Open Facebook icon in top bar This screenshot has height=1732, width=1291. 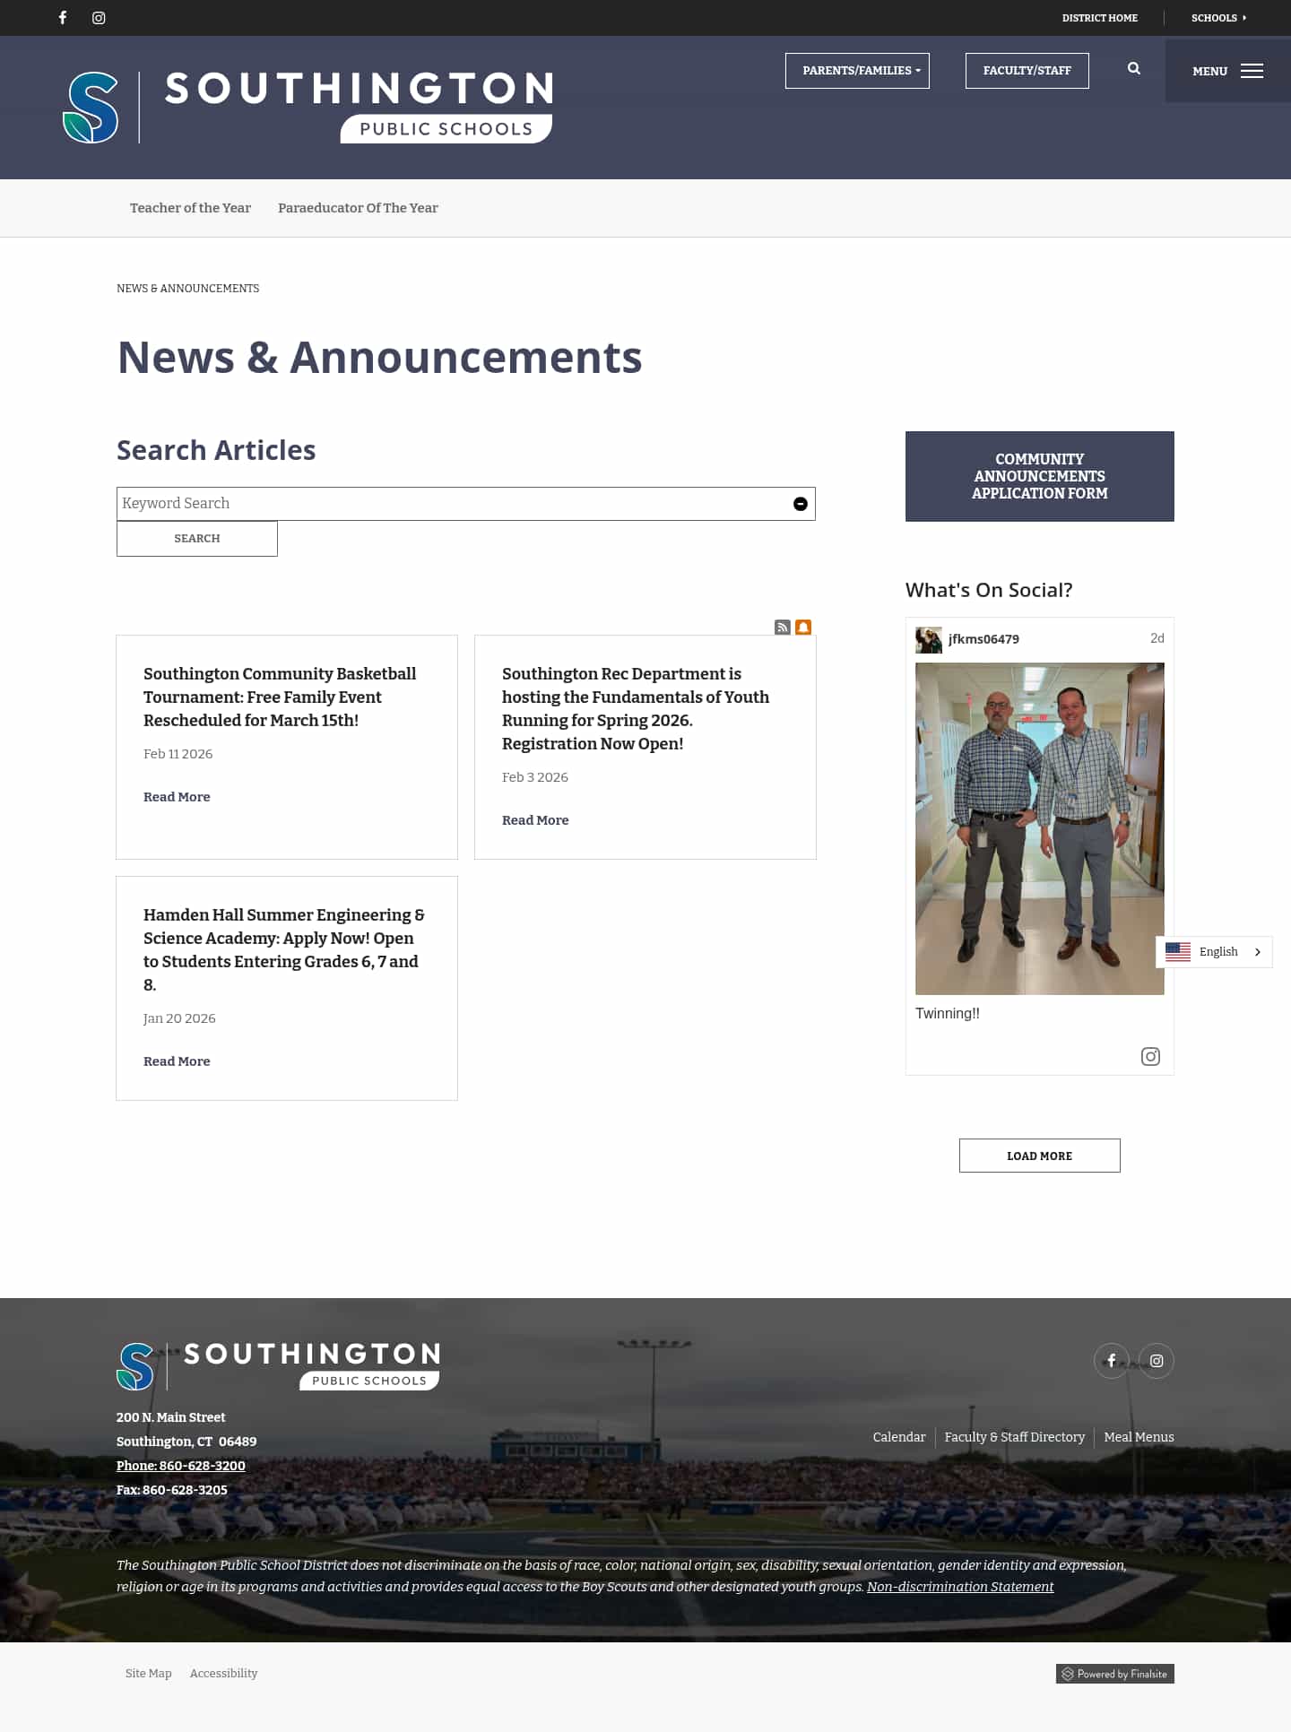[63, 18]
